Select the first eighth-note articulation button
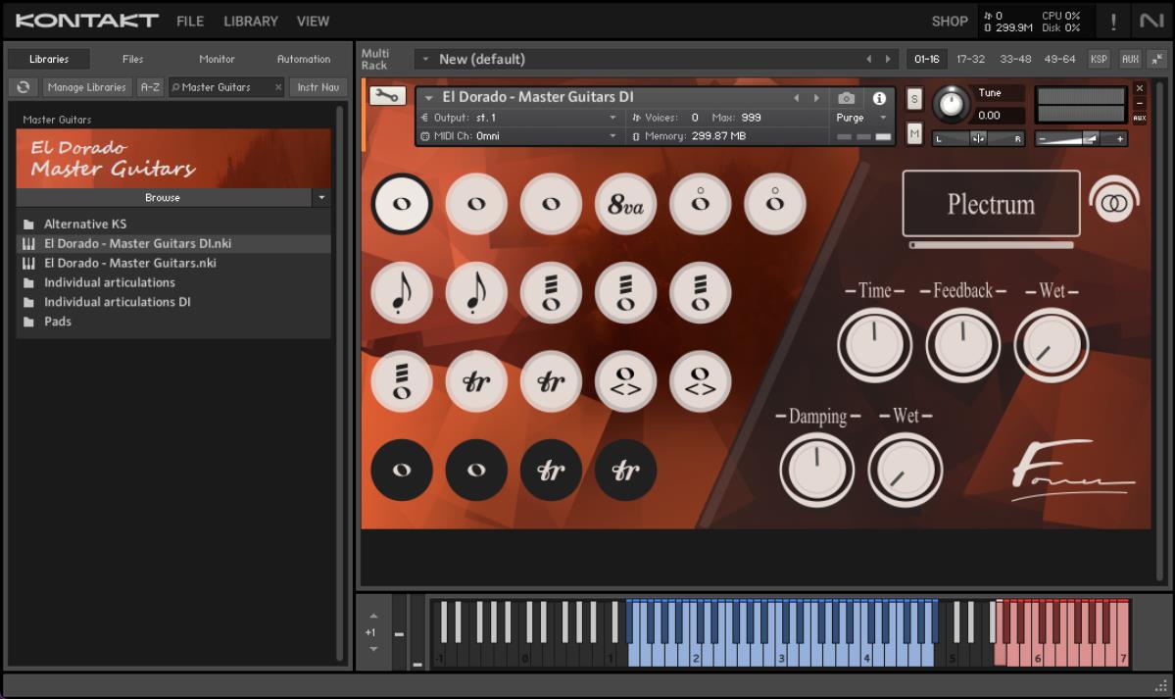 [402, 293]
